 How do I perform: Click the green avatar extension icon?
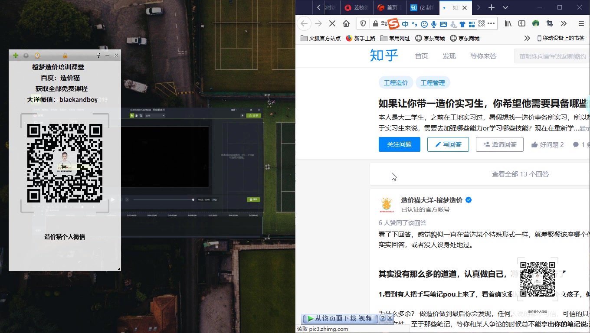(536, 23)
